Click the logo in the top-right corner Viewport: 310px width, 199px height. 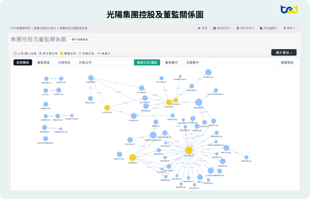click(289, 9)
